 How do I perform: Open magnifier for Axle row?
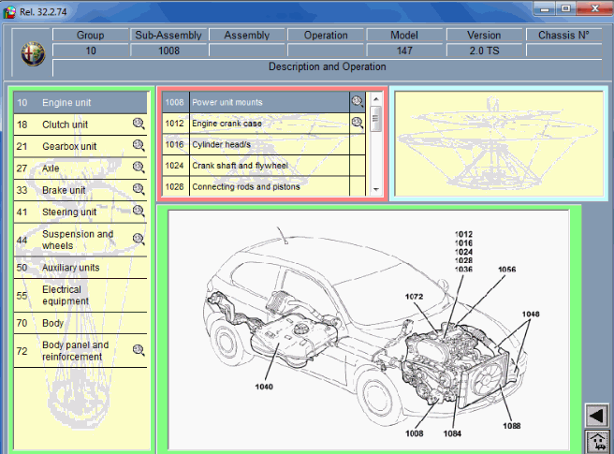(139, 168)
